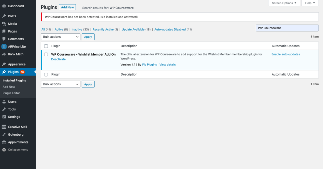
Task: Click the Add New button beside Plugins title
Action: click(68, 7)
